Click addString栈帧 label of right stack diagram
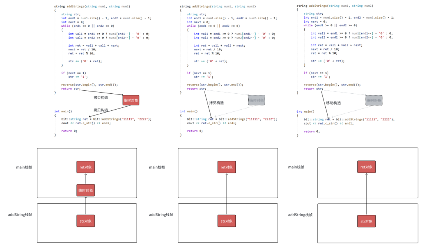The height and width of the screenshot is (250, 438). coord(300,215)
